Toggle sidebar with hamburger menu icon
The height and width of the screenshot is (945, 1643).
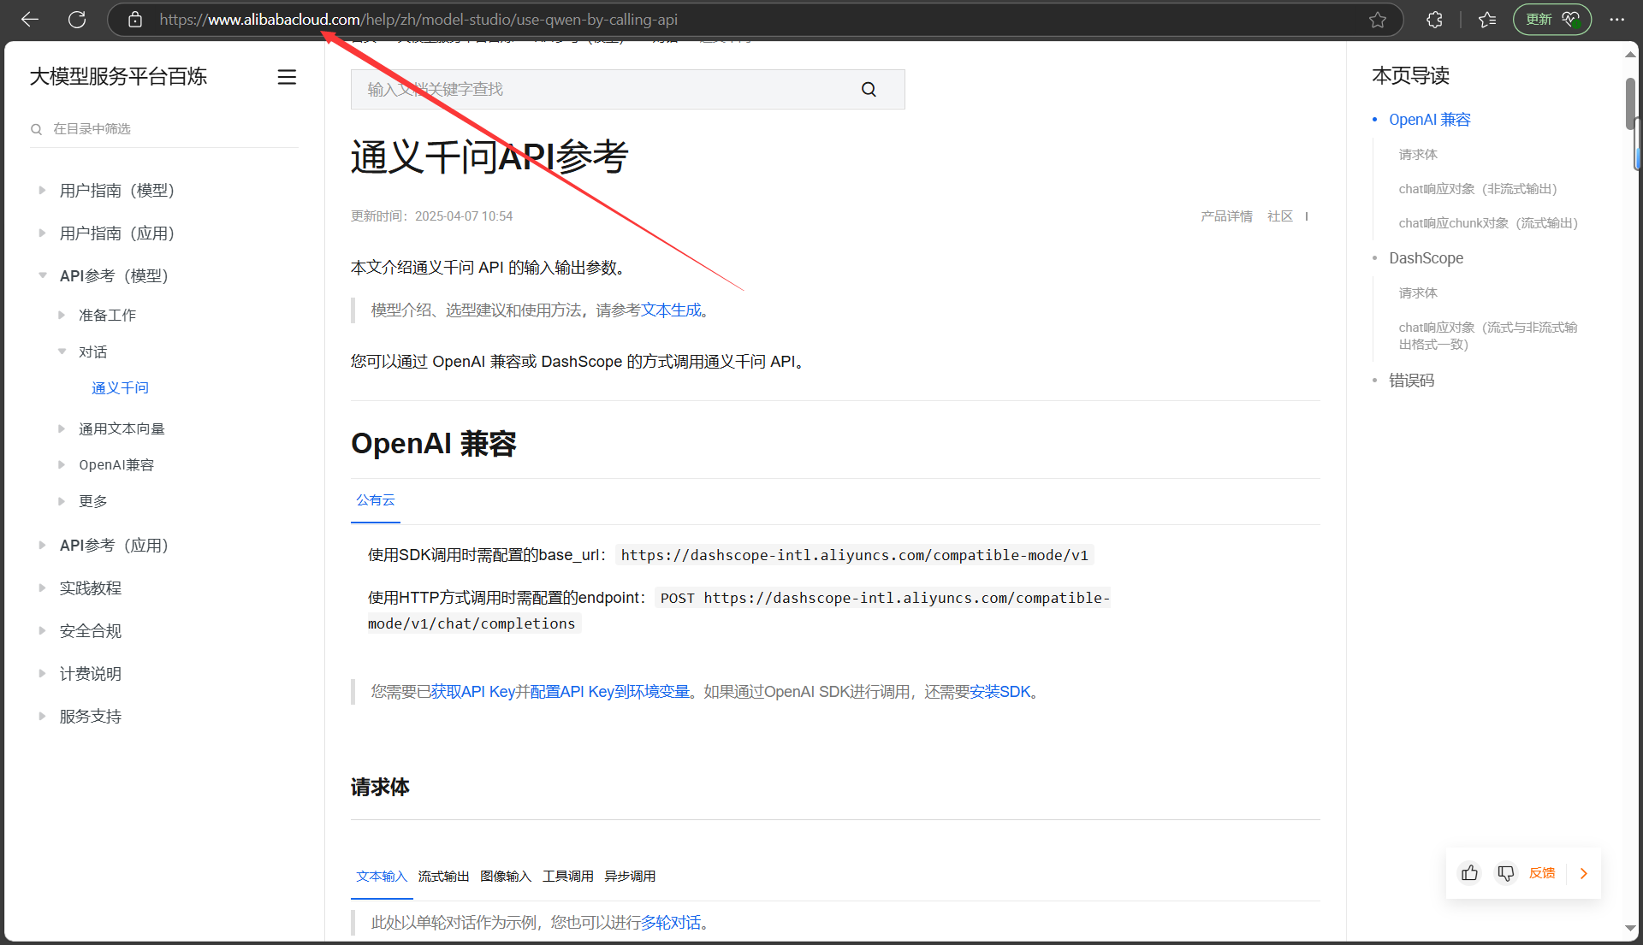(287, 77)
